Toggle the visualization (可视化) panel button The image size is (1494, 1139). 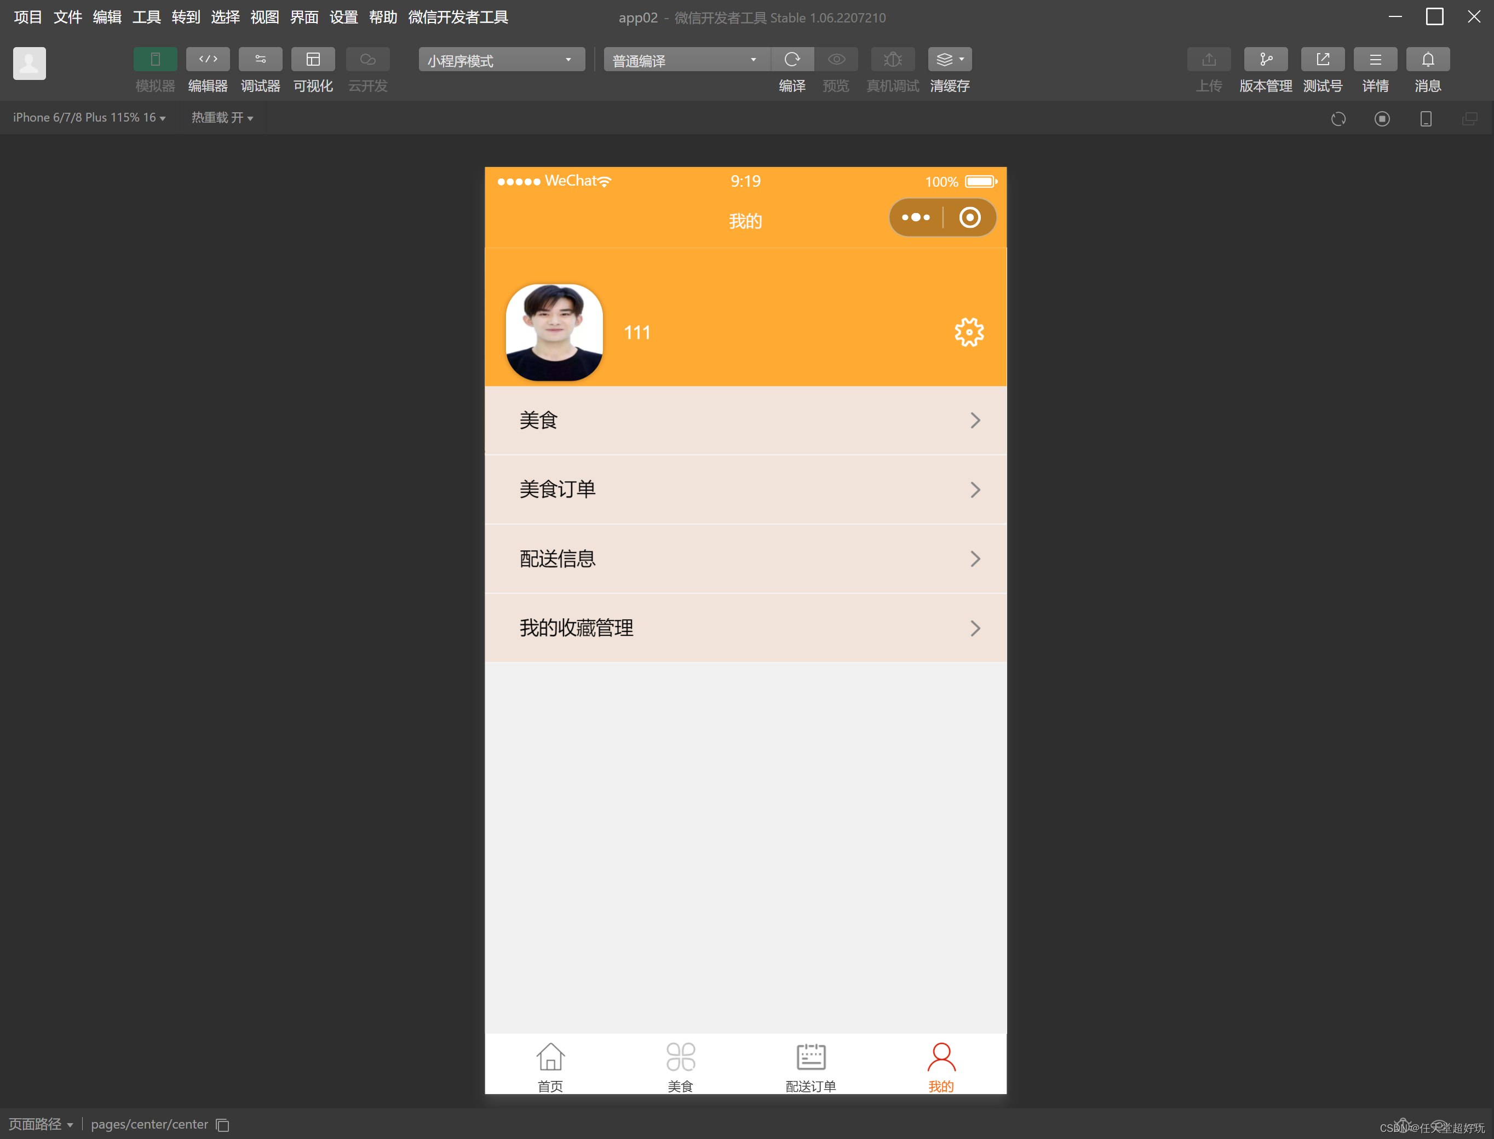tap(313, 60)
